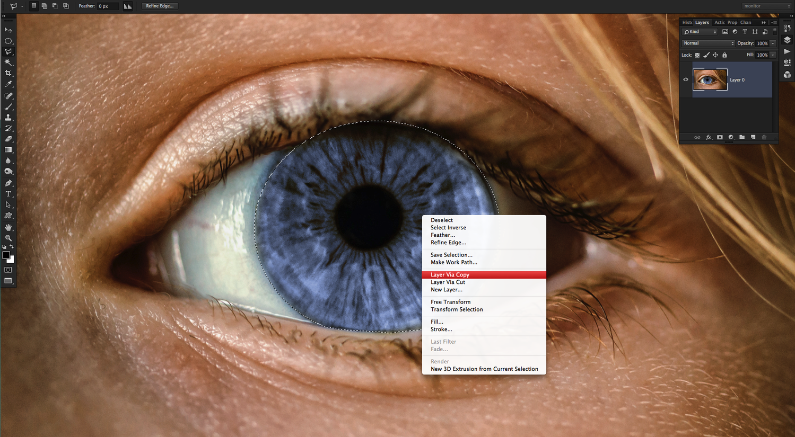Enable lock transparent pixels for Layer 0
The width and height of the screenshot is (795, 437).
click(x=696, y=55)
